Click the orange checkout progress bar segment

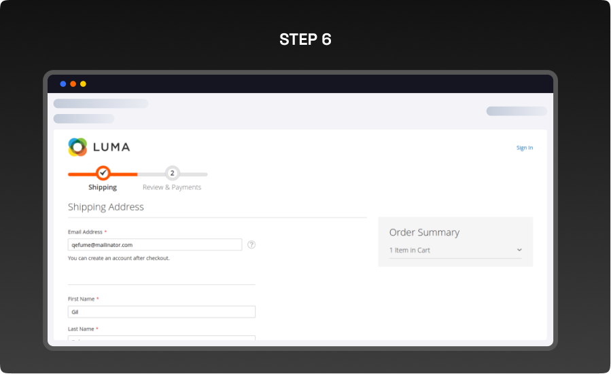tap(122, 174)
